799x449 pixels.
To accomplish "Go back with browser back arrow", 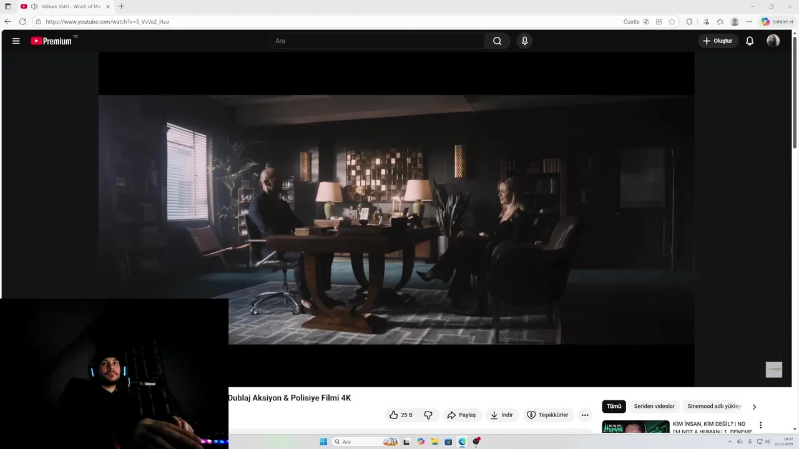I will coord(7,22).
